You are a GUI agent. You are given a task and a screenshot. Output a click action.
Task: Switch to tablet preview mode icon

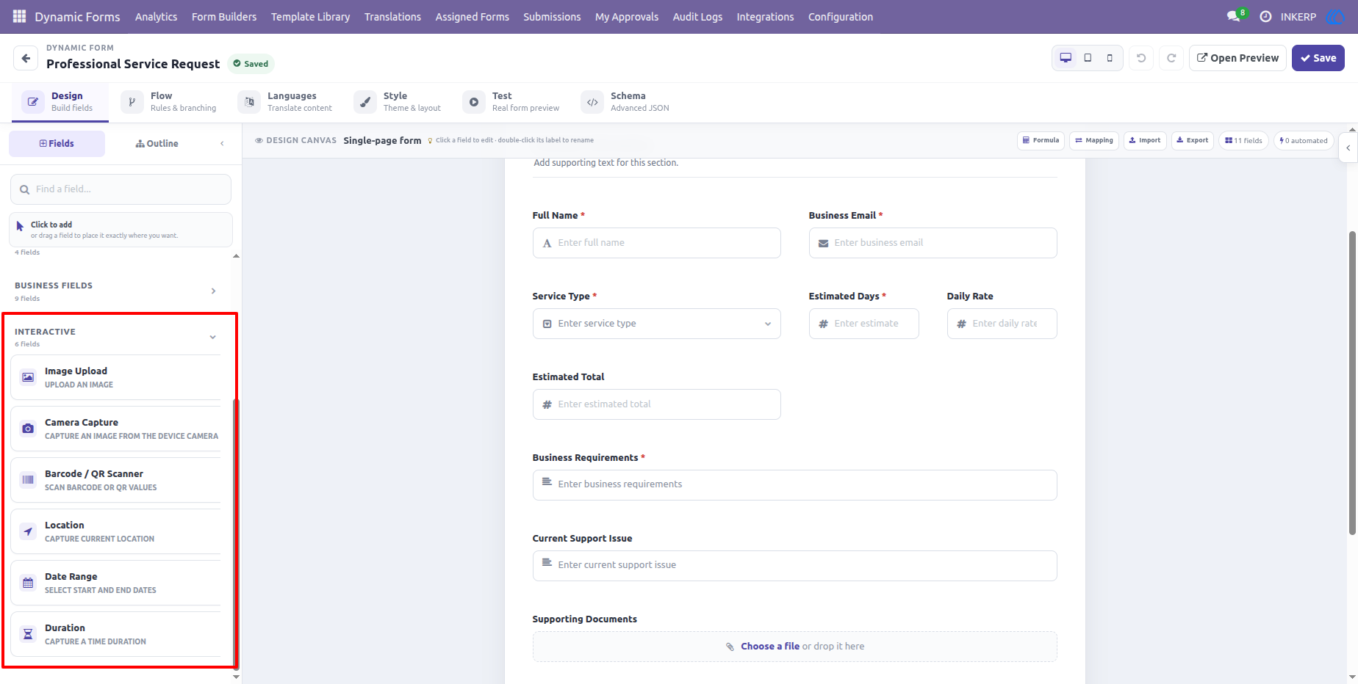click(x=1088, y=58)
